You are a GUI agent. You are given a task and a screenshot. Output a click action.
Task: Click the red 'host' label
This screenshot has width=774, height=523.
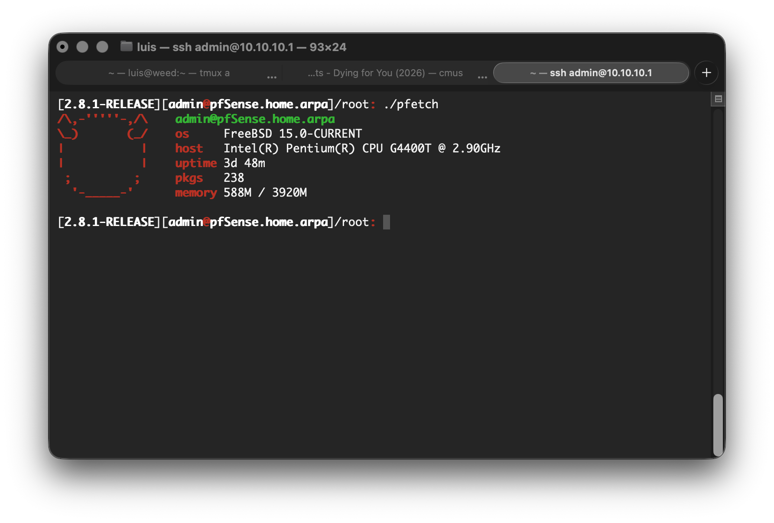tap(189, 149)
